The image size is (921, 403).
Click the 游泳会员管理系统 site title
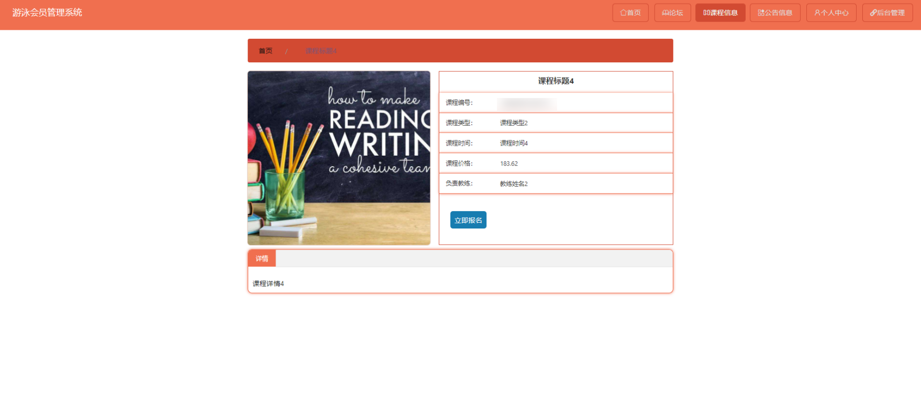[x=47, y=13]
